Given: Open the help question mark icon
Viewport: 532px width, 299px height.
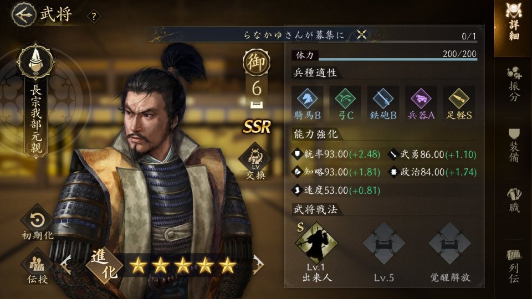Looking at the screenshot, I should pyautogui.click(x=94, y=16).
